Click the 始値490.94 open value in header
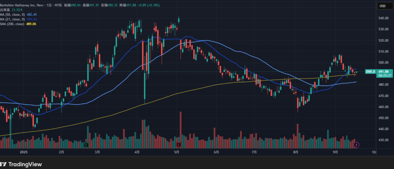Image resolution: width=394 pixels, height=169 pixels. point(73,5)
